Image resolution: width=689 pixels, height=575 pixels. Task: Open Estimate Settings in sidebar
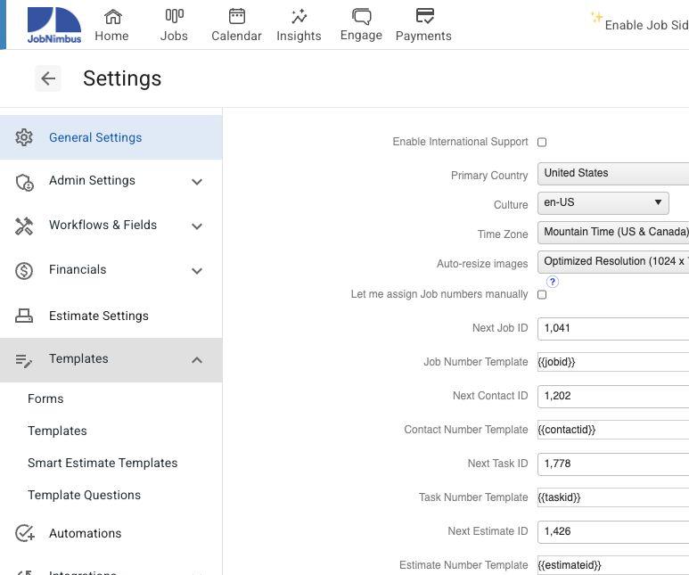click(98, 316)
